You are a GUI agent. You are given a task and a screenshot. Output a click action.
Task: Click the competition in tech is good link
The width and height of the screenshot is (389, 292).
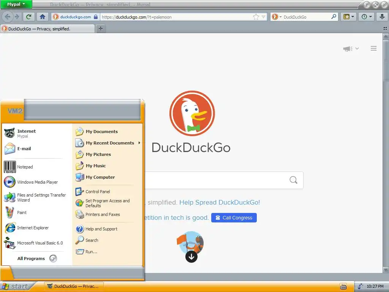(177, 218)
